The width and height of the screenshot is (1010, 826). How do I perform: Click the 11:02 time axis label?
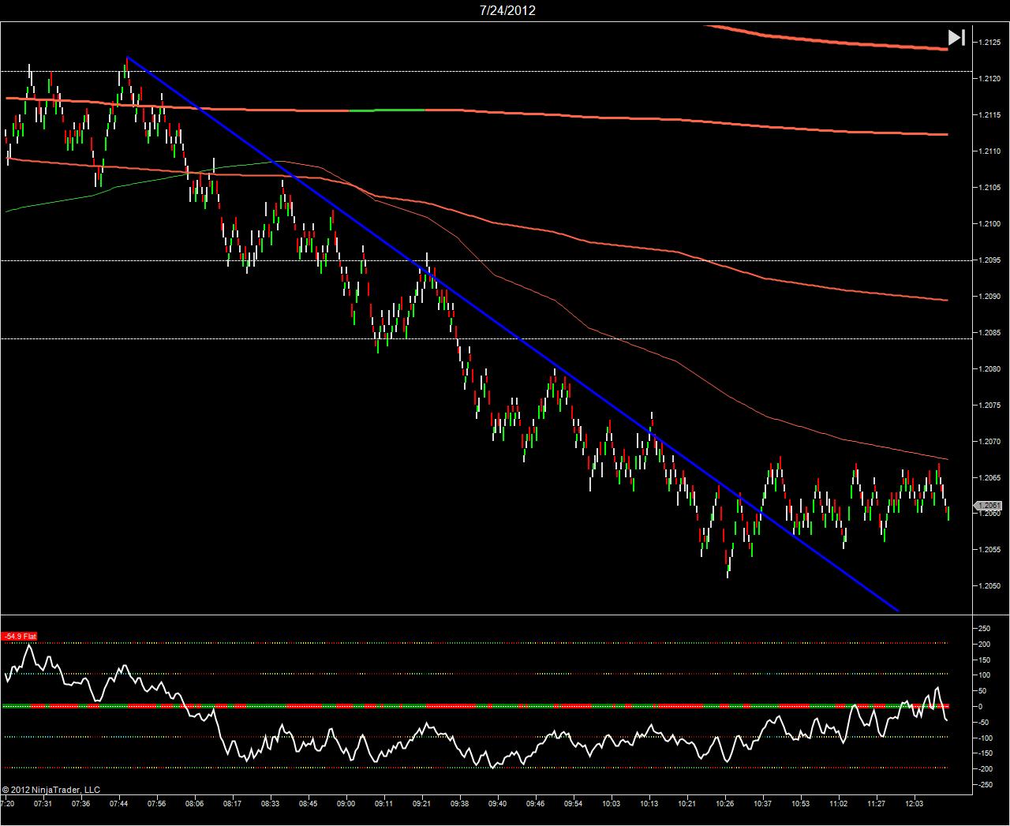click(838, 803)
